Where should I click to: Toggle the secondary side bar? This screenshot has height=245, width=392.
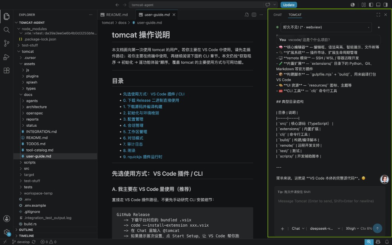386,5
